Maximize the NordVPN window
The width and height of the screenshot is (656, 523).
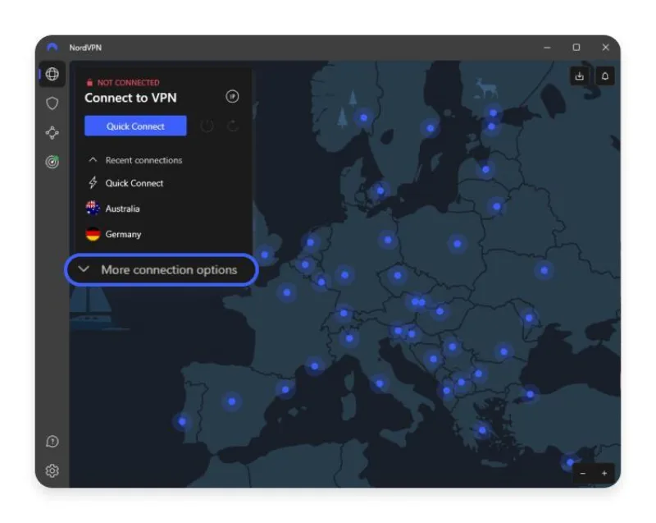pos(576,48)
